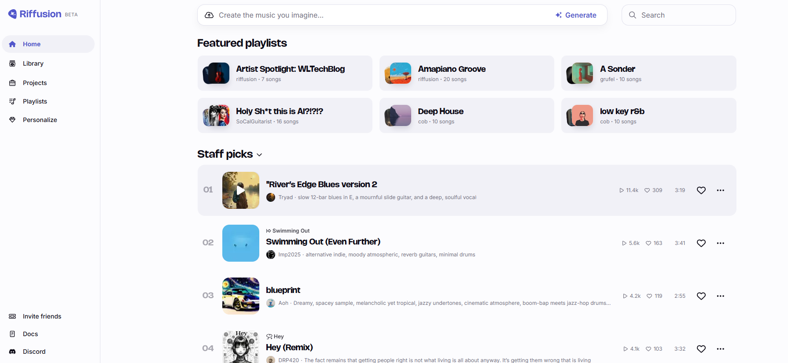Click the low key r&b cover thumbnail
Screen dimensions: 788x363
point(580,115)
